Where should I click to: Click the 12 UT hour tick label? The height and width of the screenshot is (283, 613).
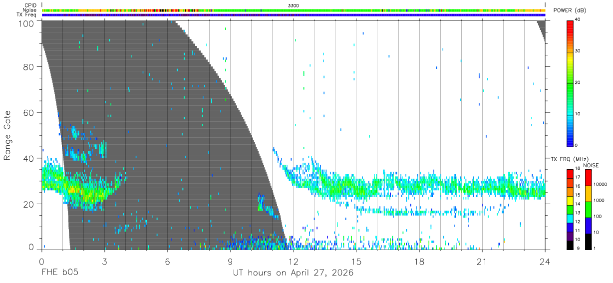(x=294, y=262)
